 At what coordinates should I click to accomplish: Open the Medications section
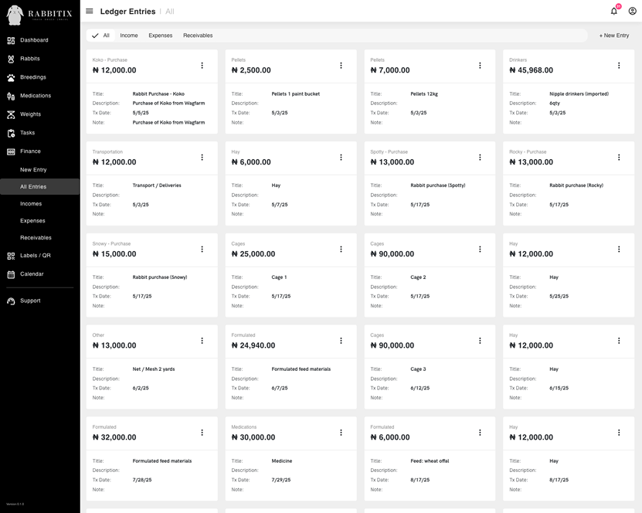click(x=37, y=95)
